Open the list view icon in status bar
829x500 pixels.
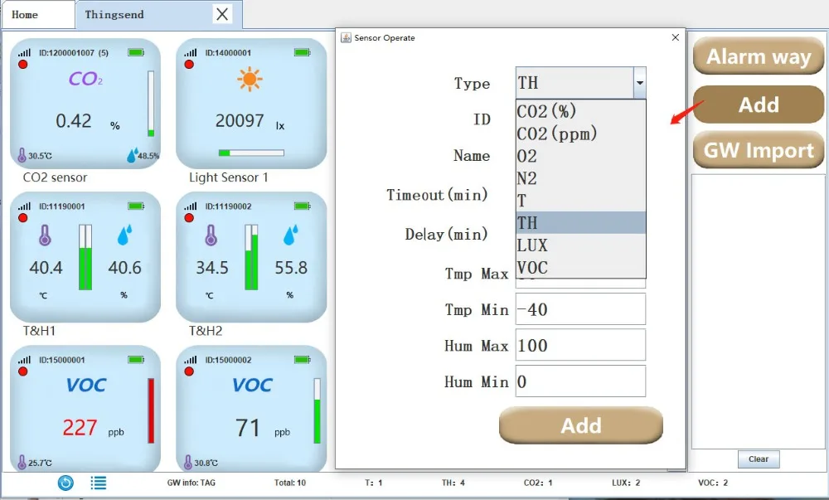[x=99, y=483]
